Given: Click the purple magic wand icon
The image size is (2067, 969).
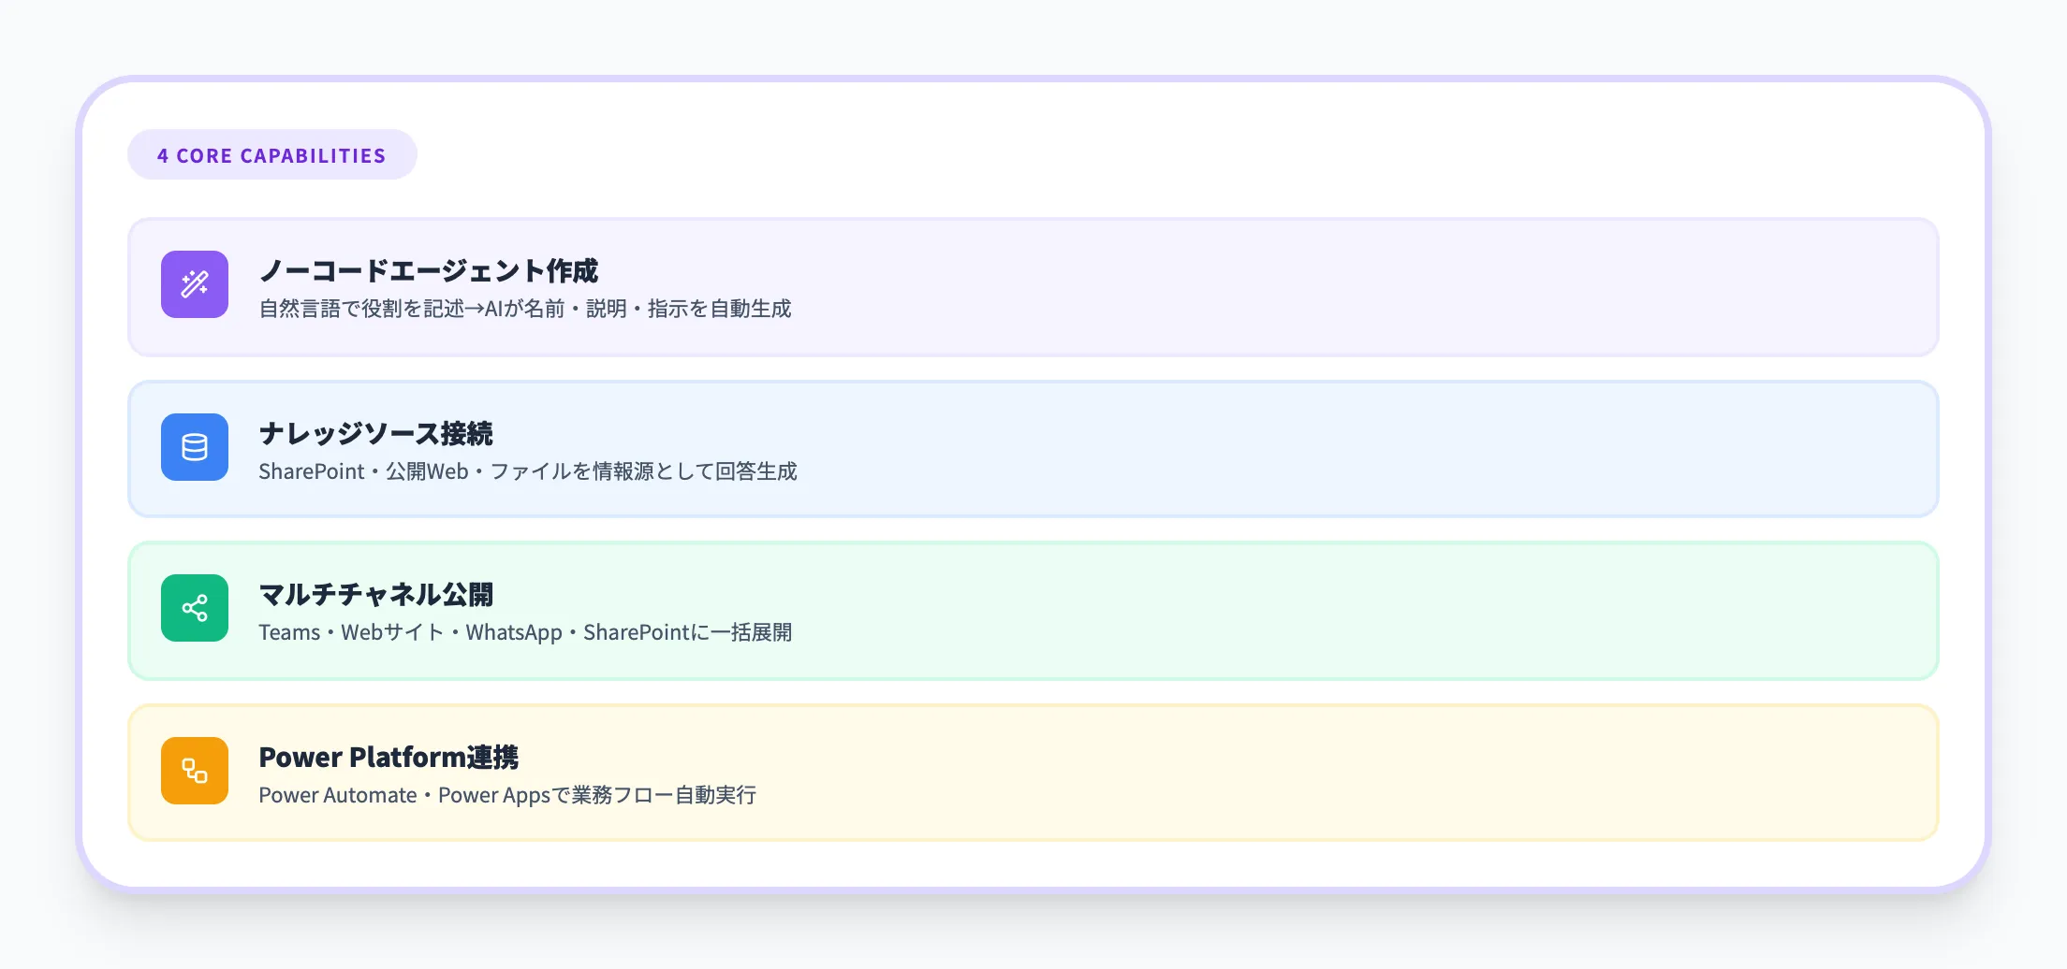Looking at the screenshot, I should [195, 284].
